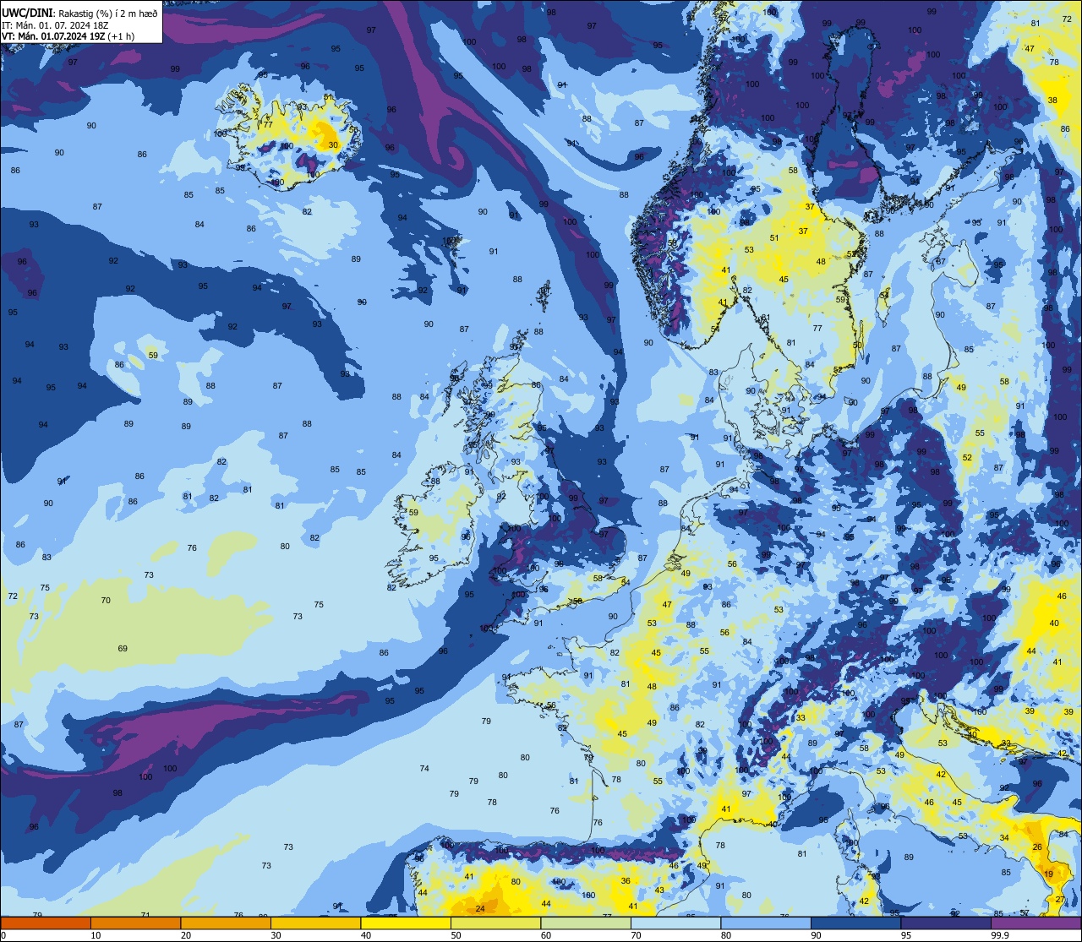This screenshot has height=942, width=1082.
Task: Click the title 'UWC/DINI: Rakastig (%) í 2 m hæð'
Action: tap(80, 13)
